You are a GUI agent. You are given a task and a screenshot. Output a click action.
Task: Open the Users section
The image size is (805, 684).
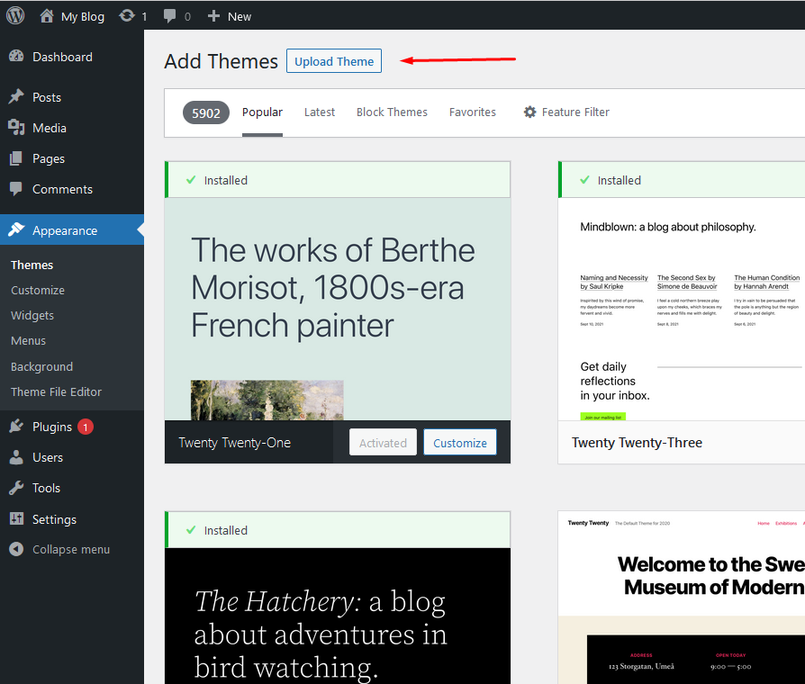point(48,457)
